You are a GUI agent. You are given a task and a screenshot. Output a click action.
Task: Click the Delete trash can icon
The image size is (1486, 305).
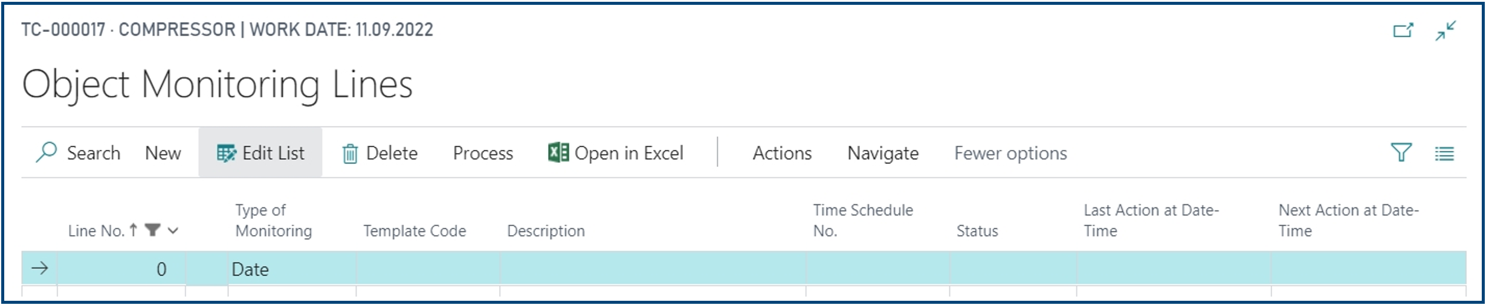point(351,154)
